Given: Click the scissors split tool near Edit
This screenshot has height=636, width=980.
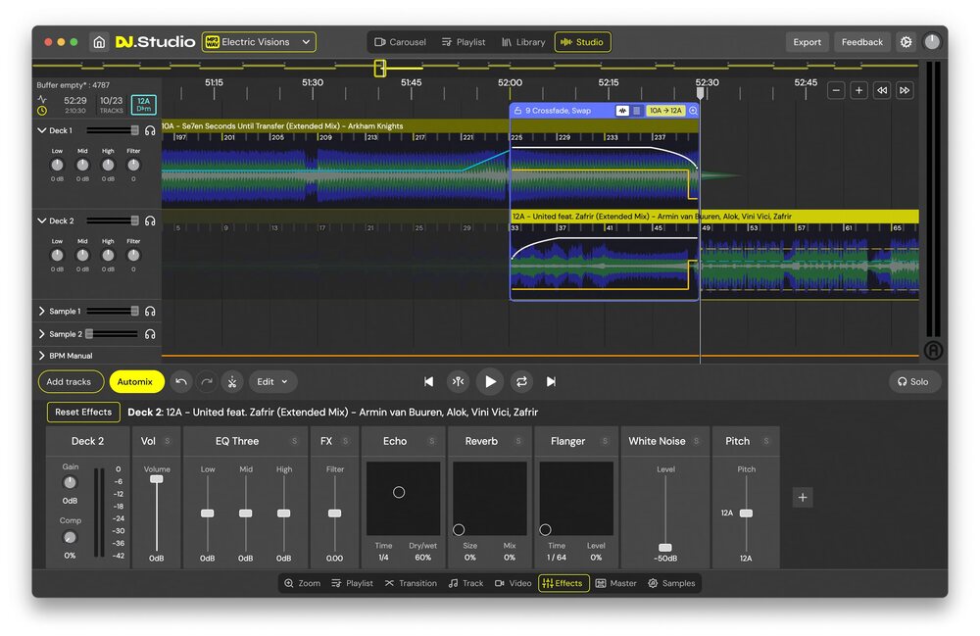Looking at the screenshot, I should click(x=232, y=381).
